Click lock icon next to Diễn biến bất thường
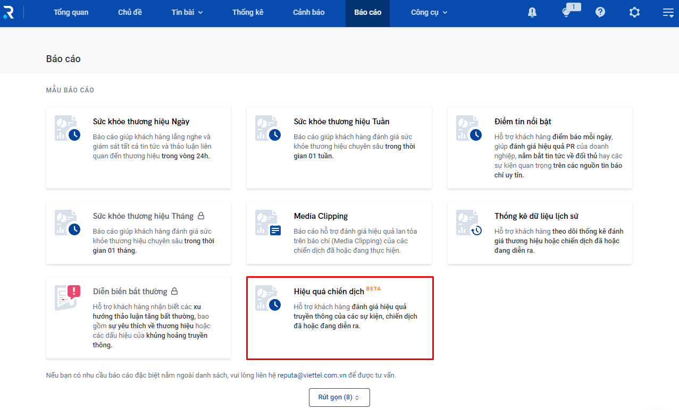The image size is (679, 410). click(x=174, y=292)
